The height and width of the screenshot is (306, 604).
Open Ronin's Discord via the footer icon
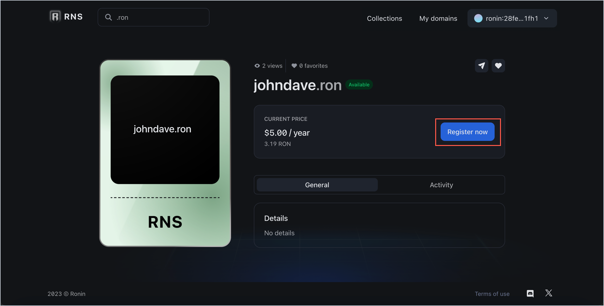530,293
